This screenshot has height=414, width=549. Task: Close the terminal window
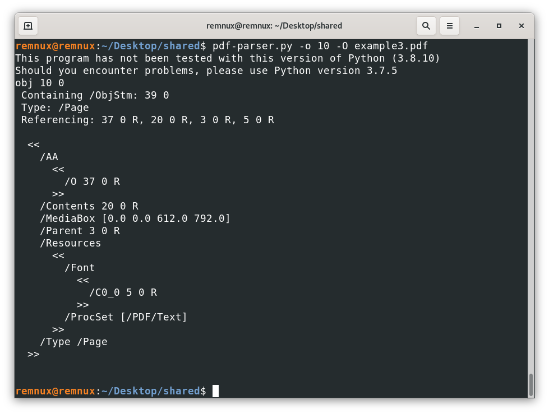coord(521,26)
